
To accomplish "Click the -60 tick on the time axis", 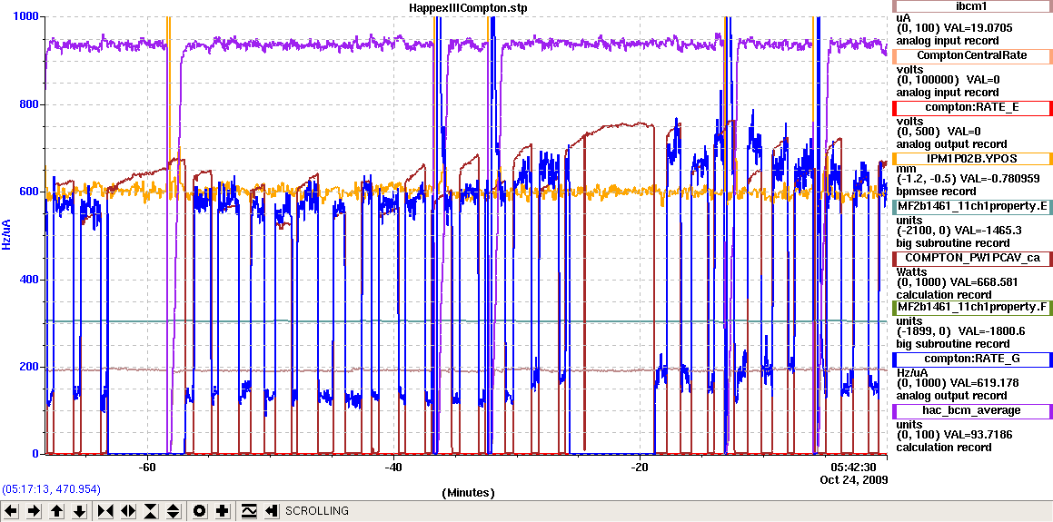I will coord(146,467).
